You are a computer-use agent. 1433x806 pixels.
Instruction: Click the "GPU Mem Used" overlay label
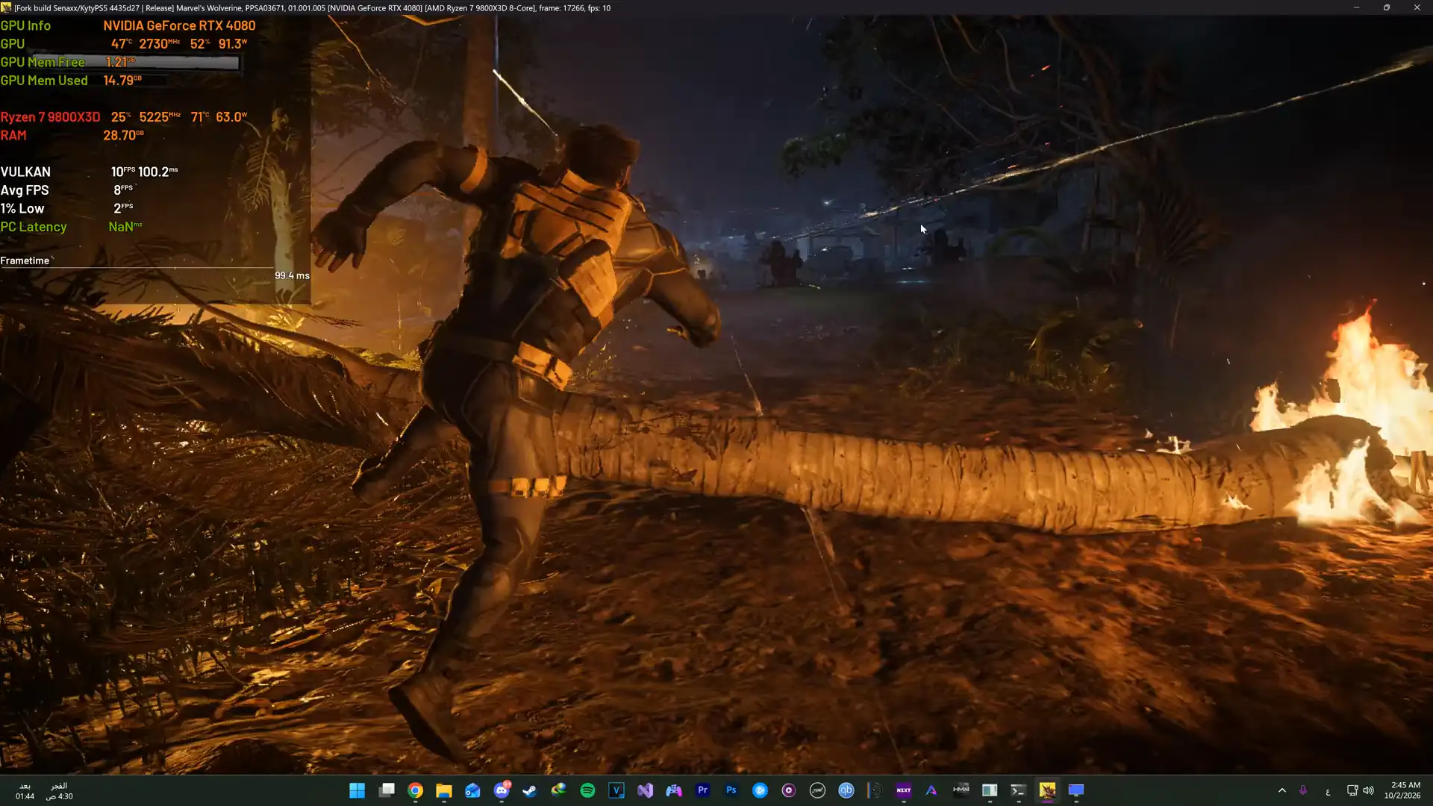click(44, 81)
